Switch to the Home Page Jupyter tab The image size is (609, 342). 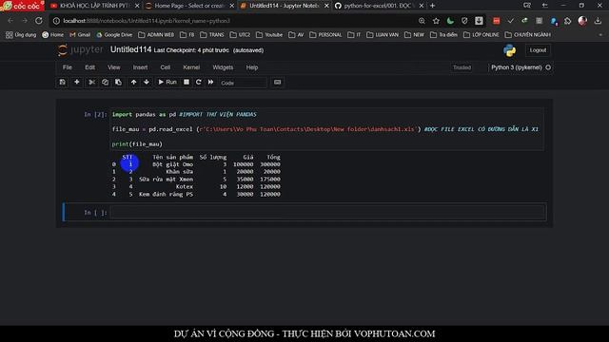[x=189, y=6]
